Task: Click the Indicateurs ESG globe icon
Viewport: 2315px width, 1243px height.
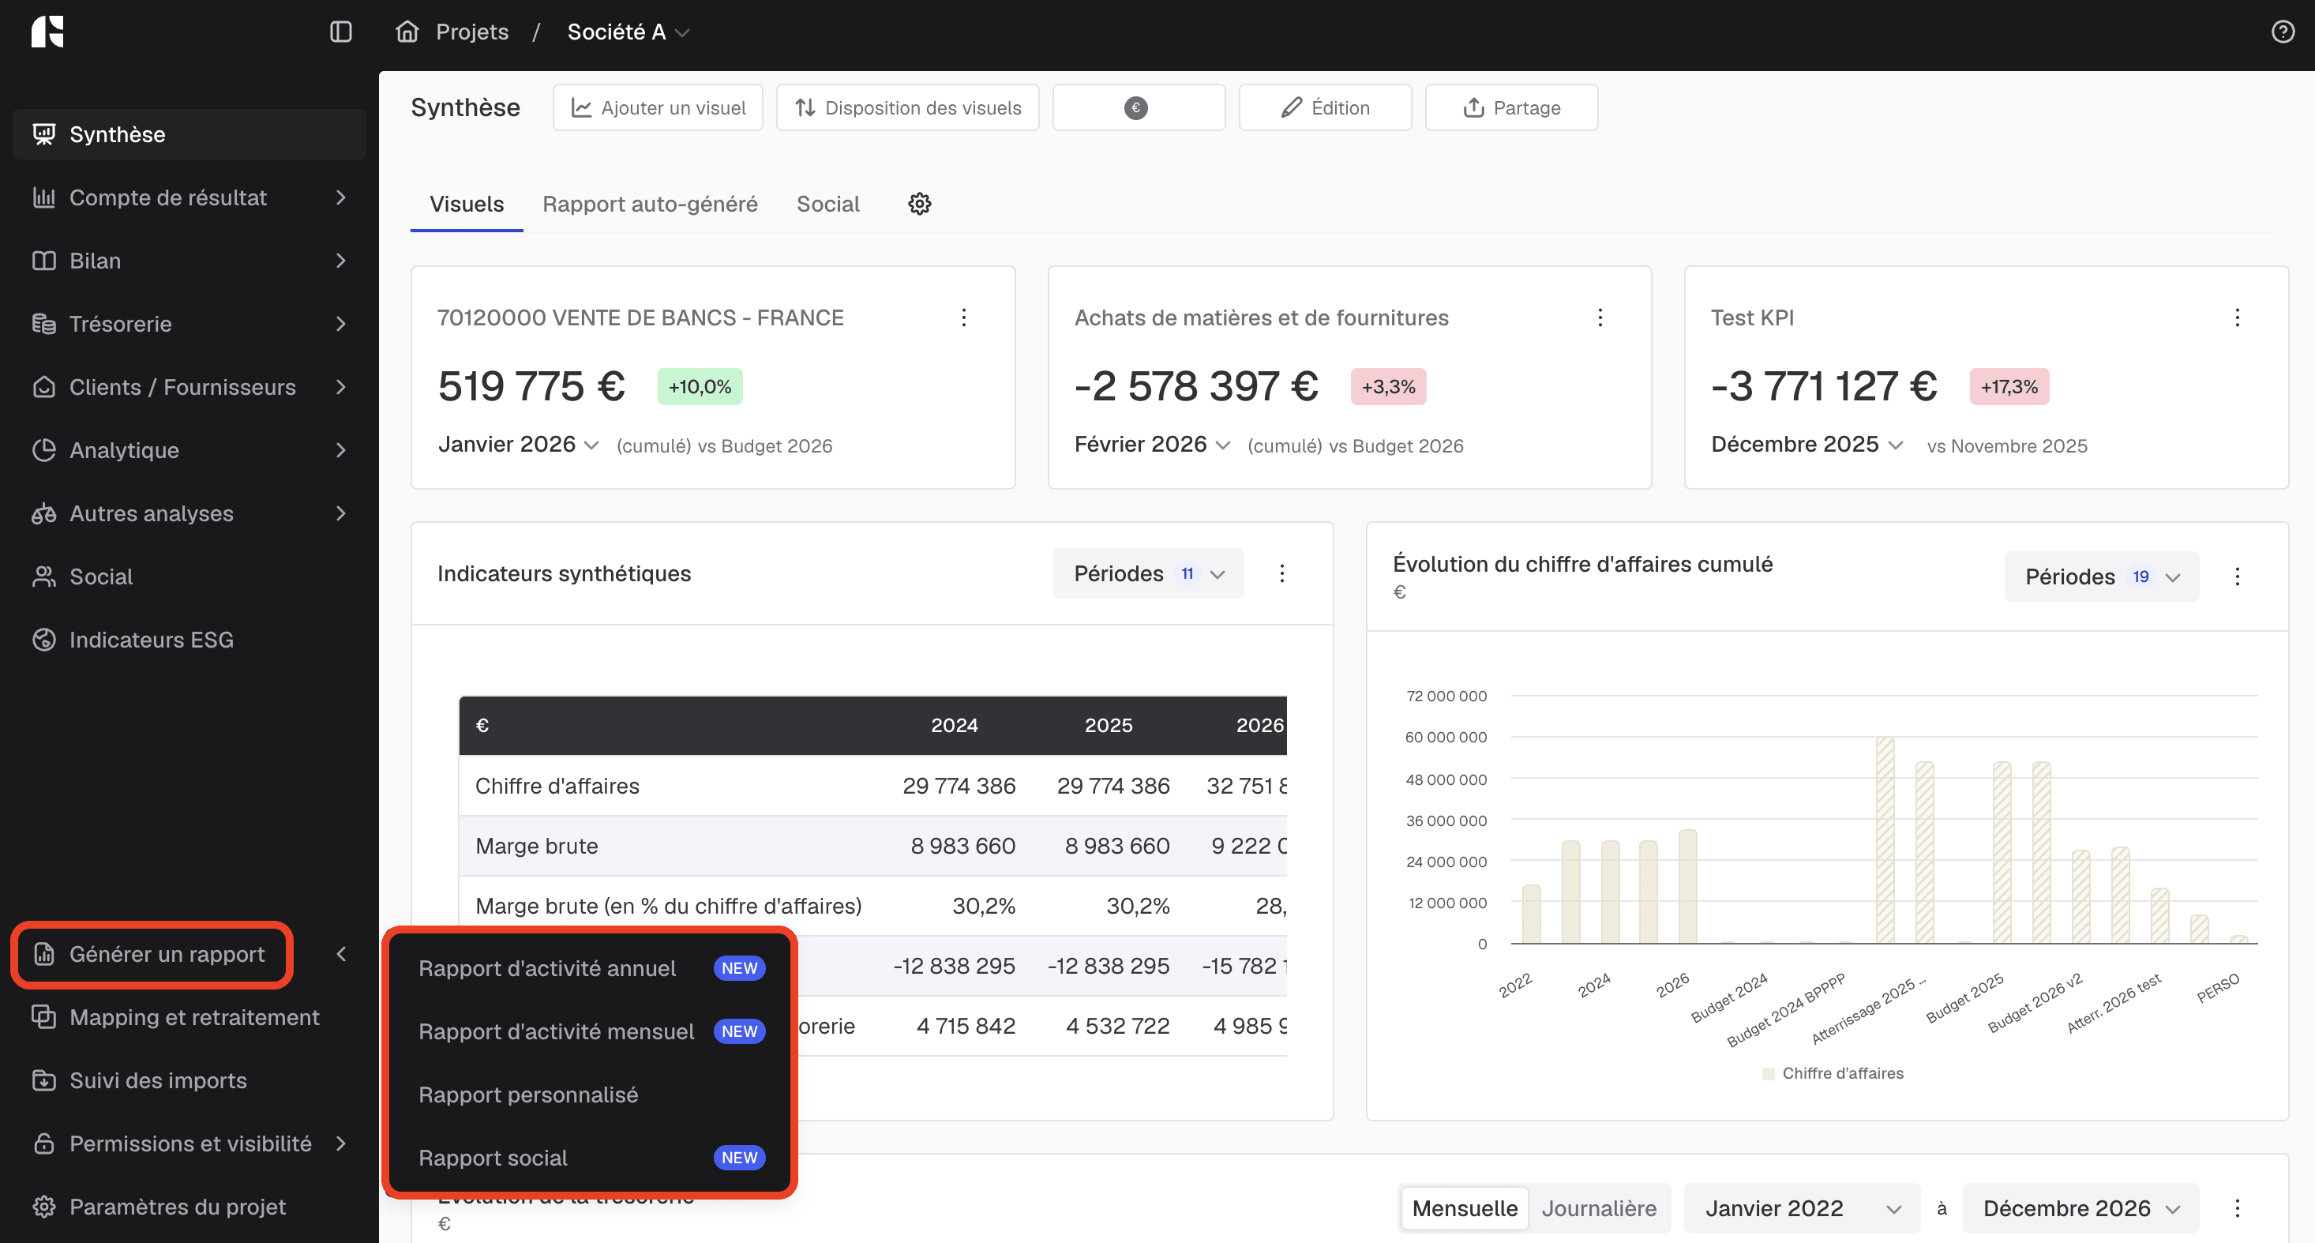Action: [44, 639]
